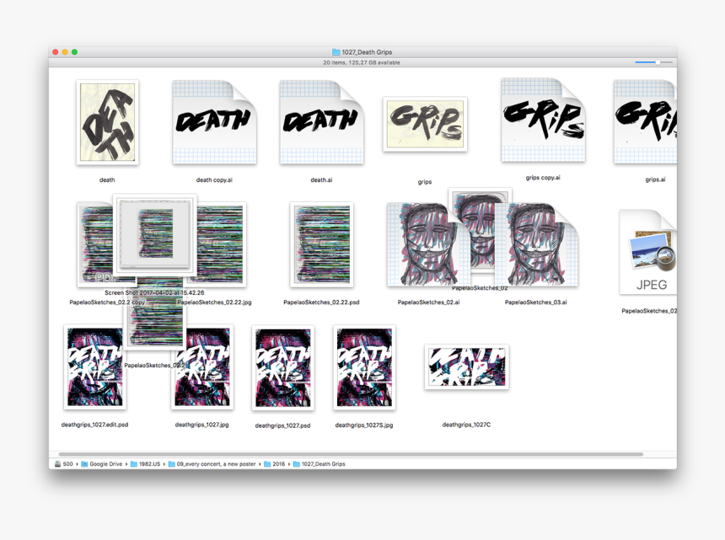Select the 'death' scanned image file
The image size is (725, 540).
pyautogui.click(x=107, y=122)
